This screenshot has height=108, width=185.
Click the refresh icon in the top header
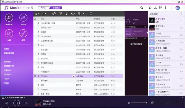(150, 8)
